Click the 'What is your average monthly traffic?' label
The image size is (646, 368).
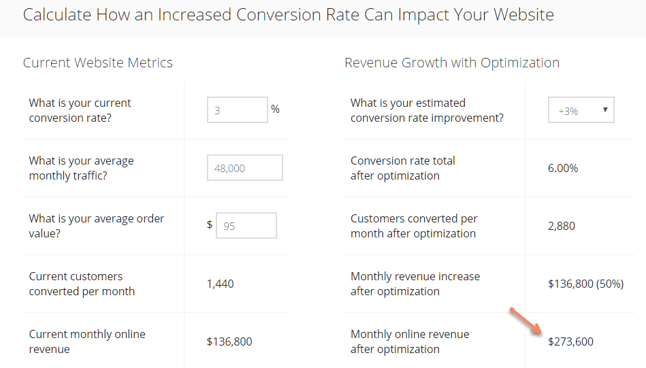(81, 168)
